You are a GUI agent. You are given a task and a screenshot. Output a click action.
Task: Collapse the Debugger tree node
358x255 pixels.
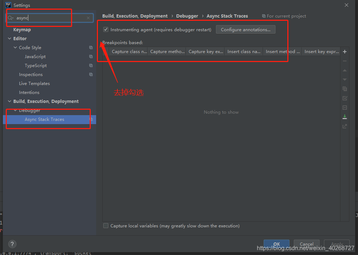point(15,110)
